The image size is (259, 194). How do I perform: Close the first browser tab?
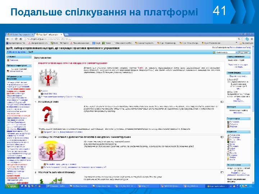[x=32, y=34]
